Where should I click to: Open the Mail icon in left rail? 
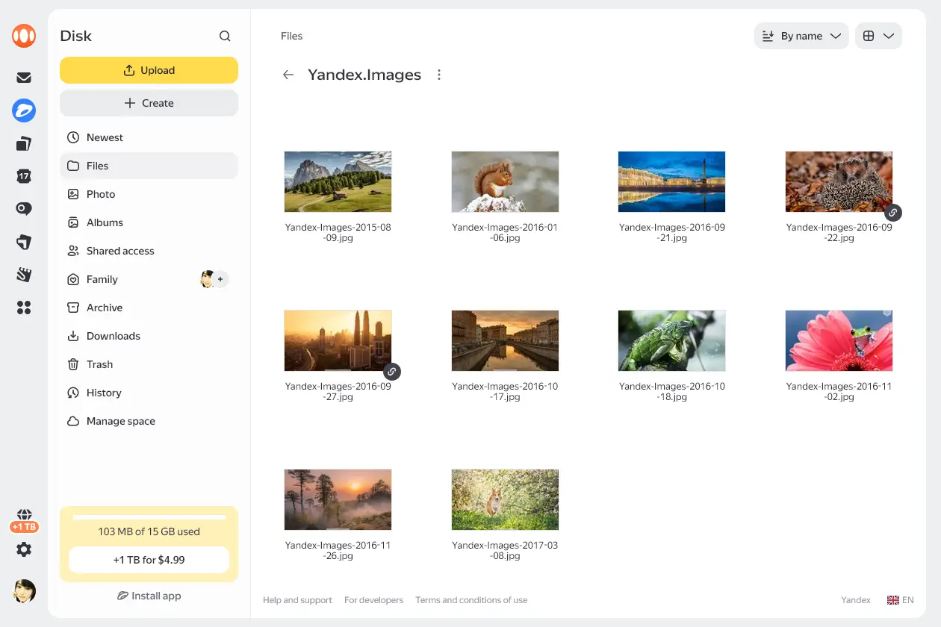point(24,78)
